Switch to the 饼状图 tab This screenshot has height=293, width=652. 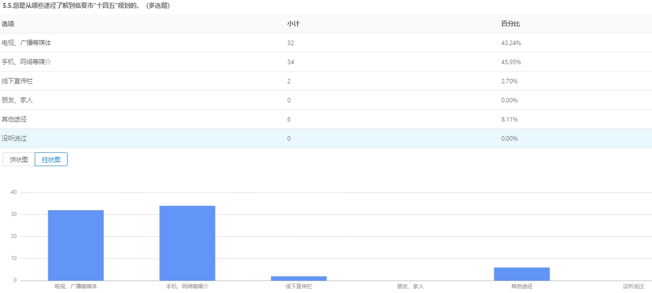19,160
